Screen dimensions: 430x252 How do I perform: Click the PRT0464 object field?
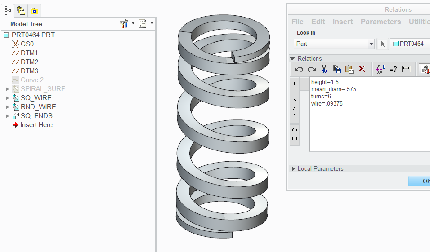pyautogui.click(x=410, y=44)
